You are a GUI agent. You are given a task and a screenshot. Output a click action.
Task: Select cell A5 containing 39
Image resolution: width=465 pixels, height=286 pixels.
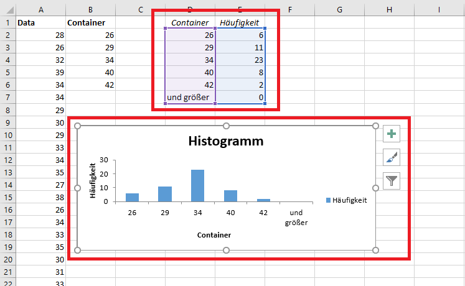[41, 73]
